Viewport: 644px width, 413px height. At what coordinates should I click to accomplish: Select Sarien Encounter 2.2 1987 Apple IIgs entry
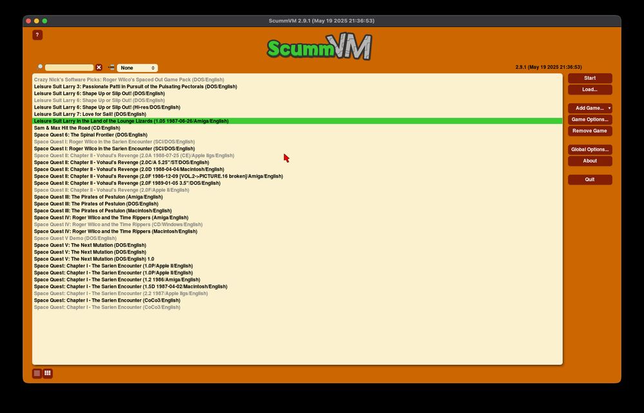298,293
